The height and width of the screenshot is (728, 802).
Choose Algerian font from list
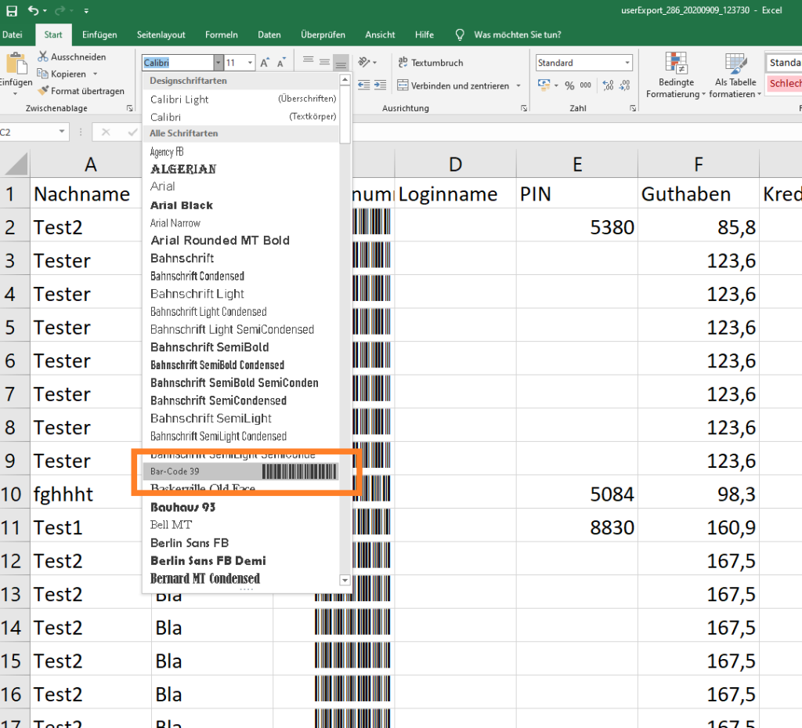click(241, 168)
